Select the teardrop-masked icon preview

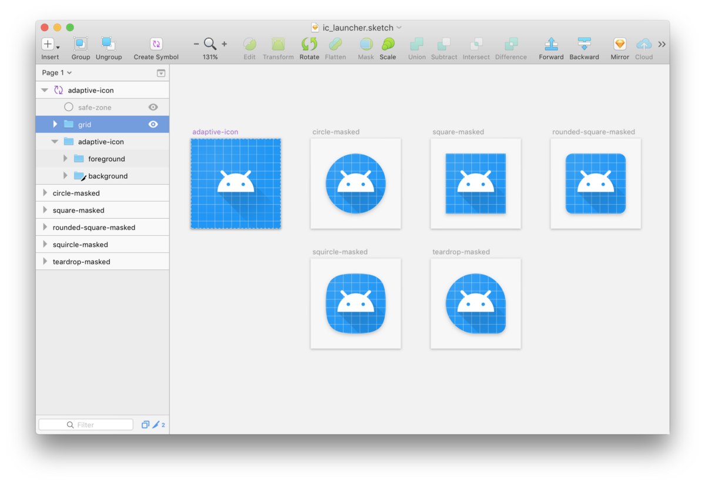tap(475, 303)
